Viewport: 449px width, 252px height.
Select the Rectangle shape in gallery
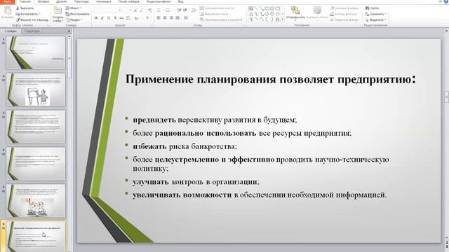[267, 8]
